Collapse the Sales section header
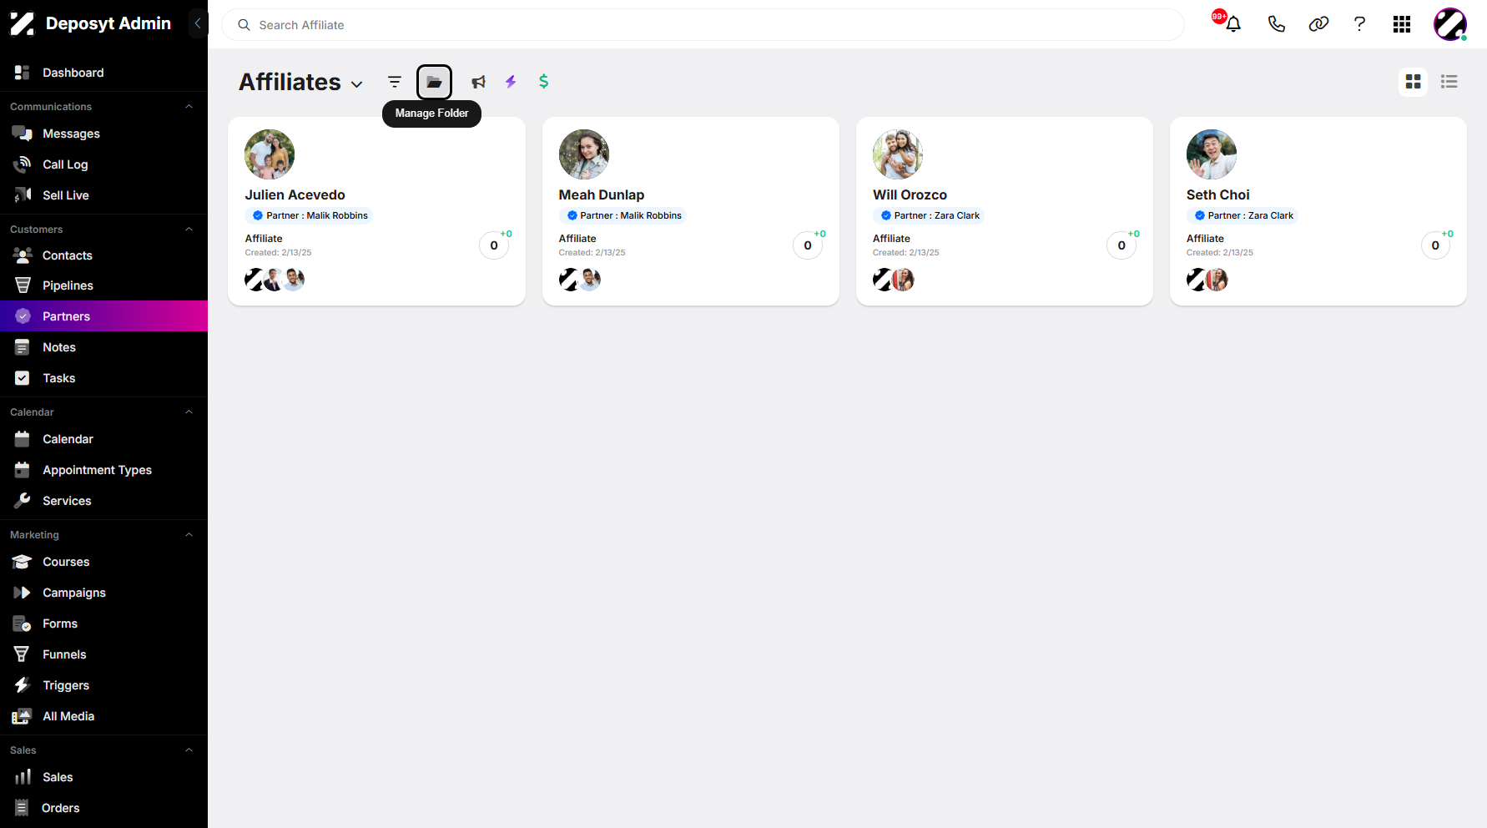 point(189,750)
